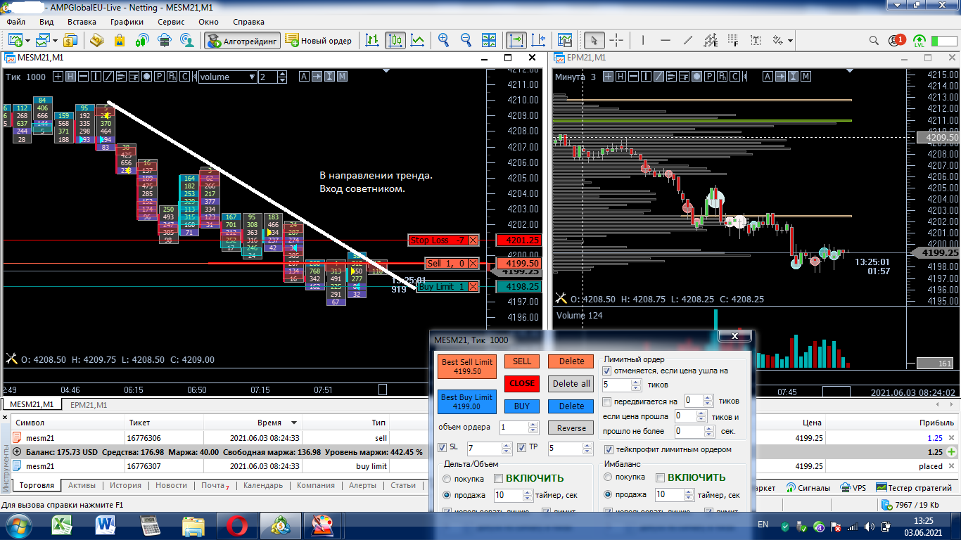The width and height of the screenshot is (961, 540).
Task: Click the Stop Loss order close X
Action: pyautogui.click(x=473, y=240)
